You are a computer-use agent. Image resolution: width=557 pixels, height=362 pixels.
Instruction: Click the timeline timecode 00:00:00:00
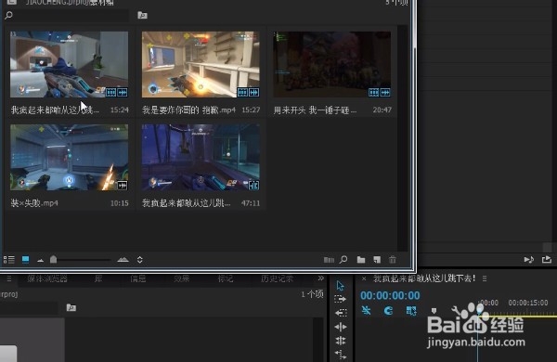pos(390,295)
